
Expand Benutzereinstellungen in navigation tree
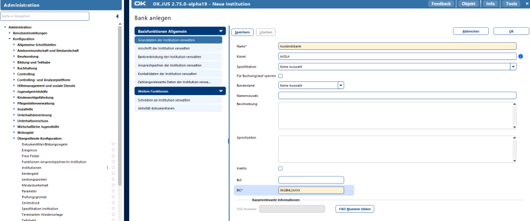tap(10, 33)
